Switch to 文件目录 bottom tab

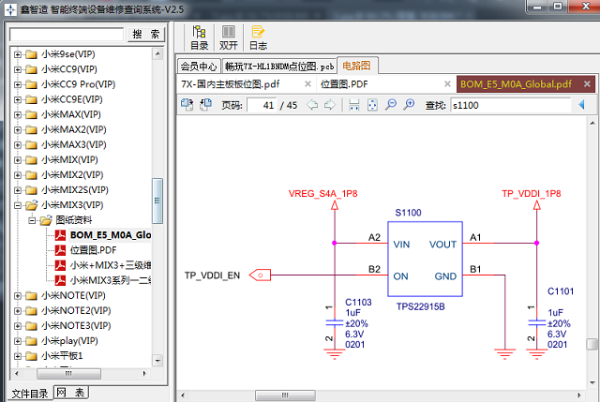click(30, 394)
